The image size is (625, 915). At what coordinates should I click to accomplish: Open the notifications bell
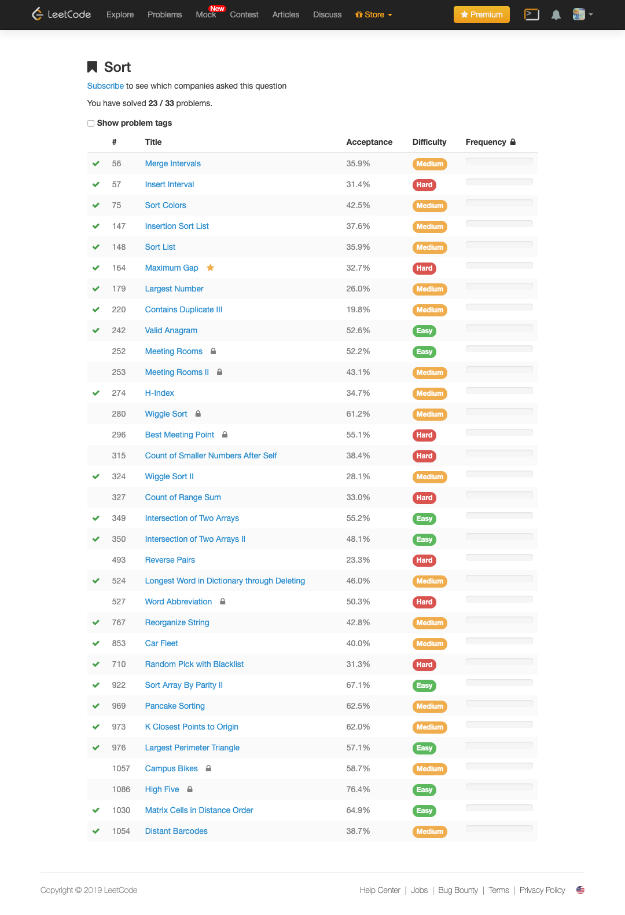[556, 15]
